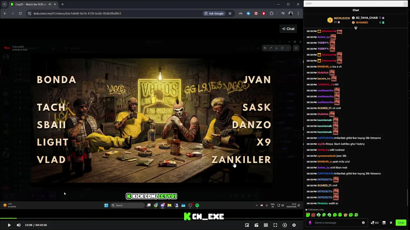Open Spotify in the streamed taskbar
Viewport: 410px width, 230px height.
197,205
